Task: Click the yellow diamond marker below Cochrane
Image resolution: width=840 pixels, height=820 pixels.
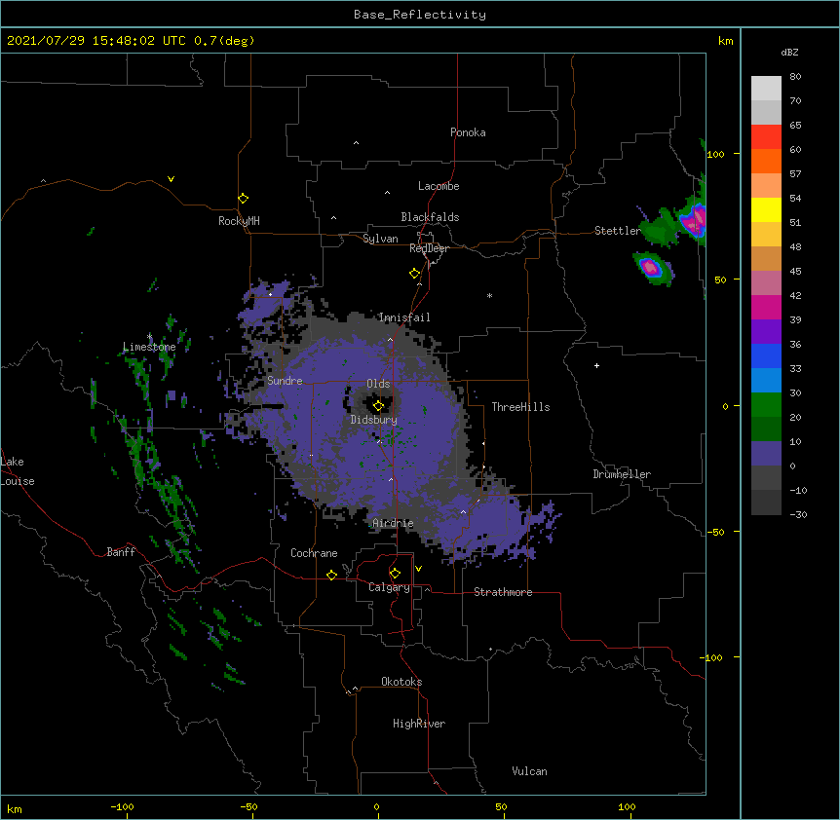Action: coord(331,575)
